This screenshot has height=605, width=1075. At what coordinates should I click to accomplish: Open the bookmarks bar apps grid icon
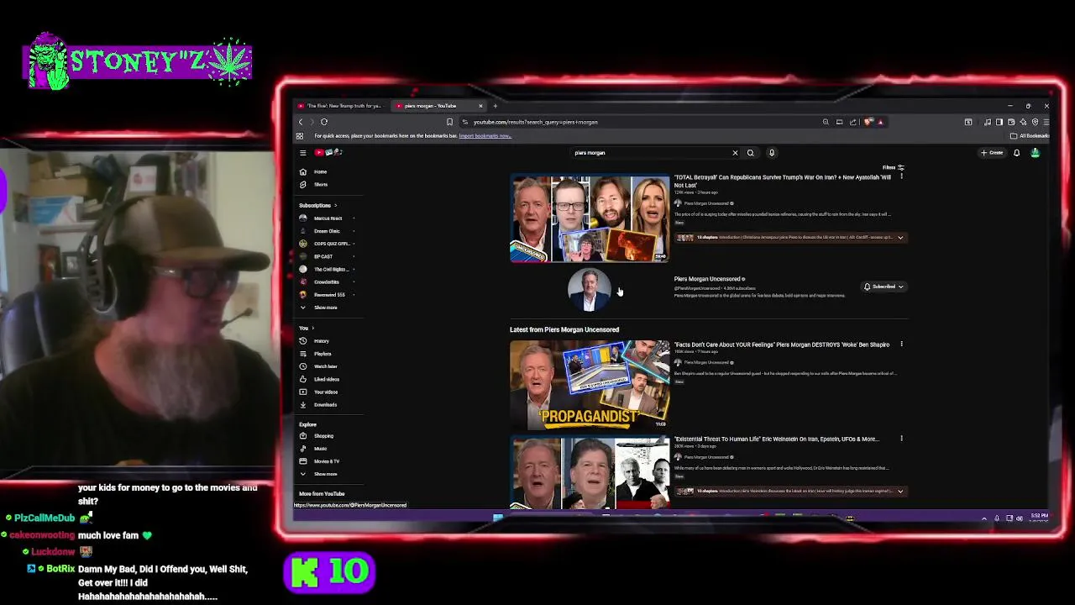tap(300, 136)
